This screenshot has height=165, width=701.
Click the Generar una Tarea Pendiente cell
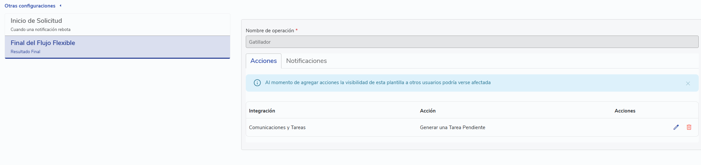[452, 127]
